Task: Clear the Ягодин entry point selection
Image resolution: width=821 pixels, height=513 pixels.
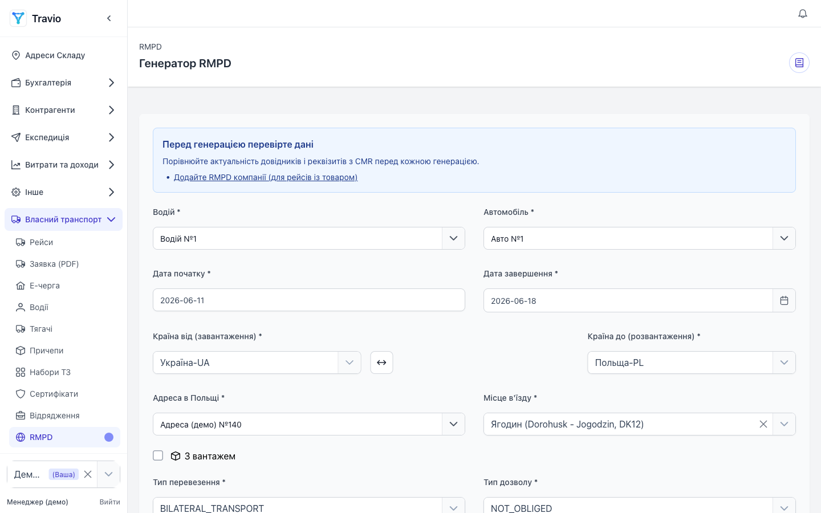Action: click(x=763, y=424)
